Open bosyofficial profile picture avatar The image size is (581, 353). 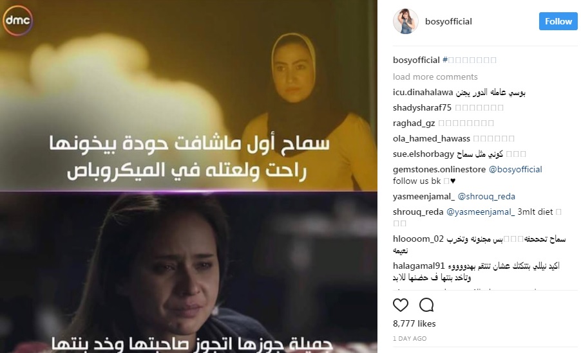[406, 21]
